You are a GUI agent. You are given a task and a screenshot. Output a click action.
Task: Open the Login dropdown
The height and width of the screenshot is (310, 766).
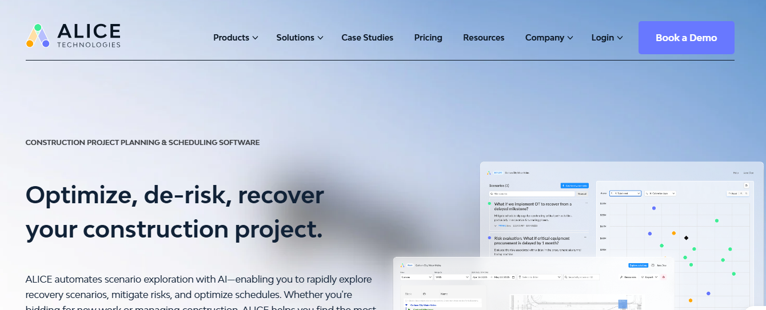[607, 38]
